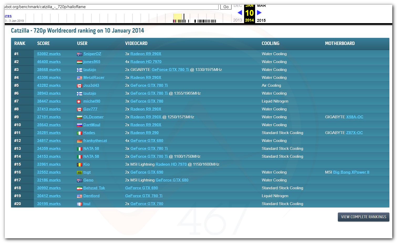Click the Swiss flag beside michel90

(x=79, y=102)
